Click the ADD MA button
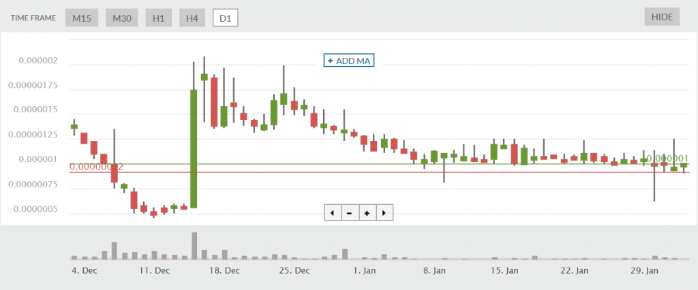Image resolution: width=698 pixels, height=290 pixels. [349, 61]
